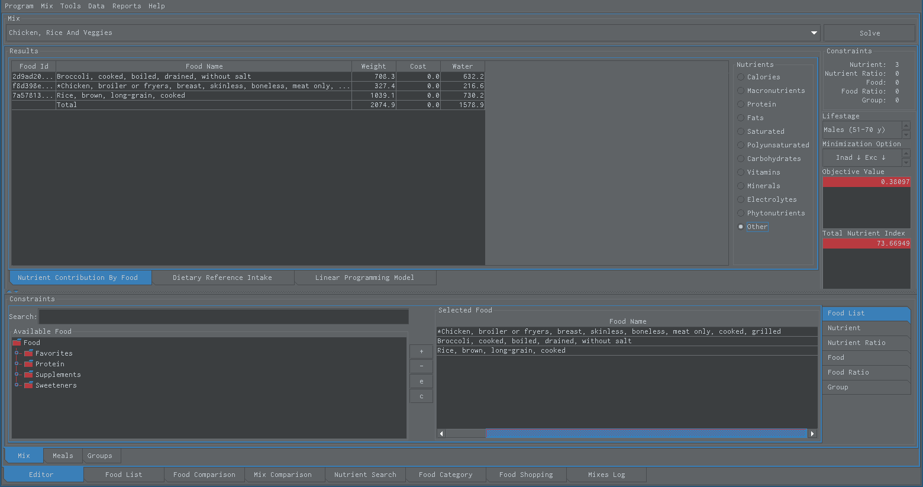Open the Reports menu
Screen dimensions: 923x487
point(127,6)
